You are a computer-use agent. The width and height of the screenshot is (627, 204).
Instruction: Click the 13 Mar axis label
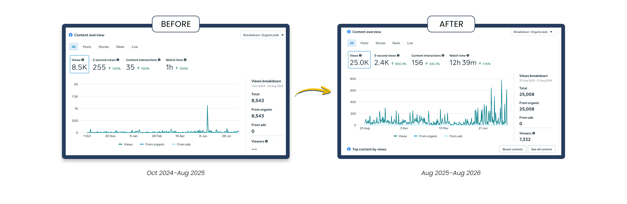(443, 128)
